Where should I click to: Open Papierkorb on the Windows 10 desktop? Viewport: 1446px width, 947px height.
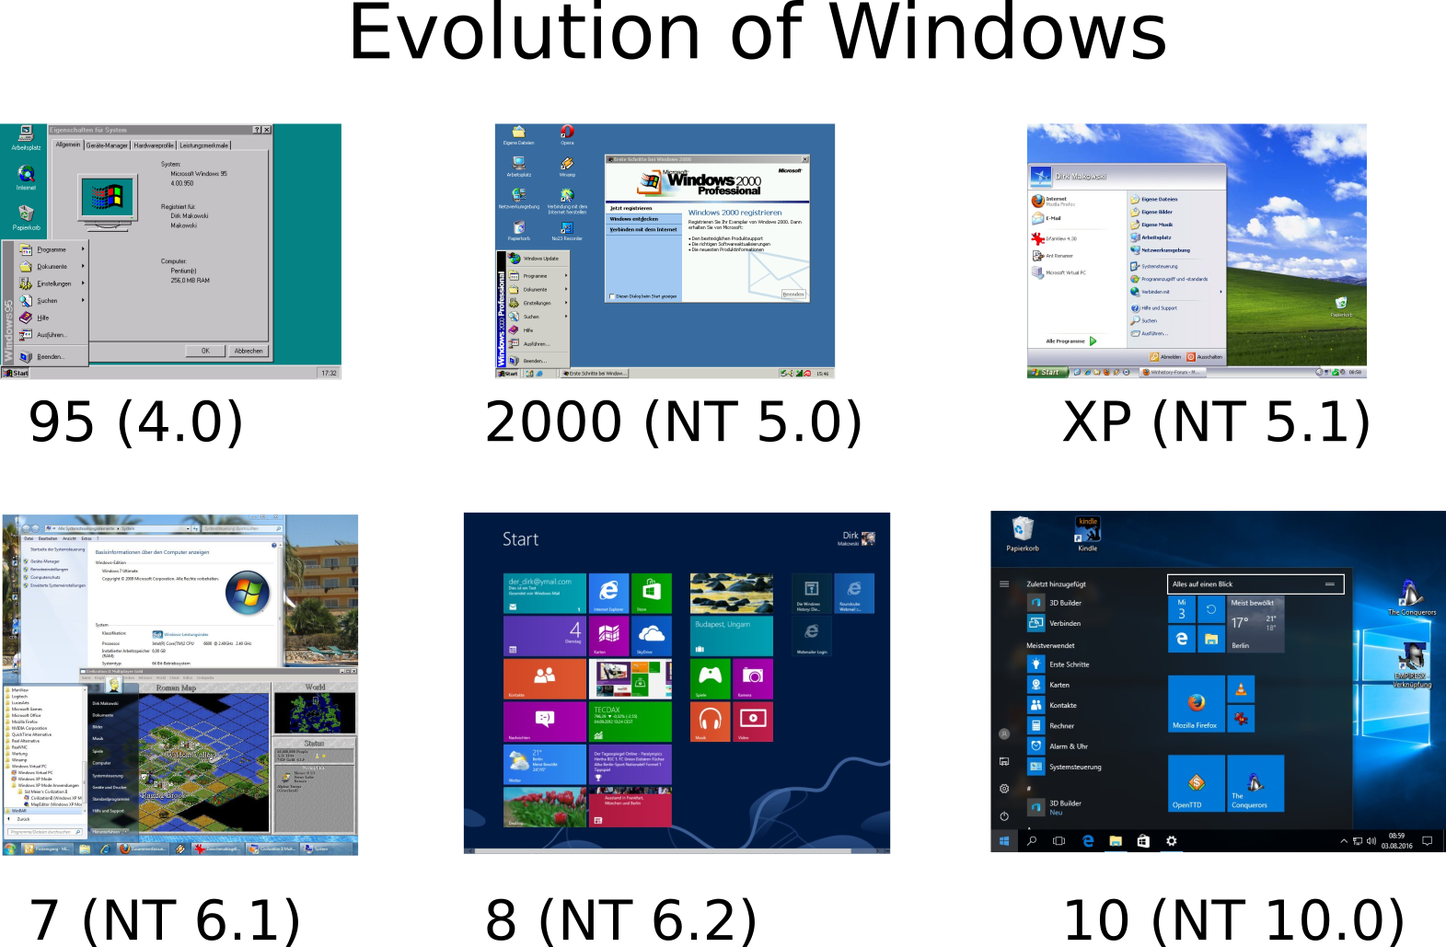[x=1023, y=534]
